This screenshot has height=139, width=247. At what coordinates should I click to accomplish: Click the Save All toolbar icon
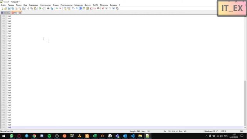[13, 8]
